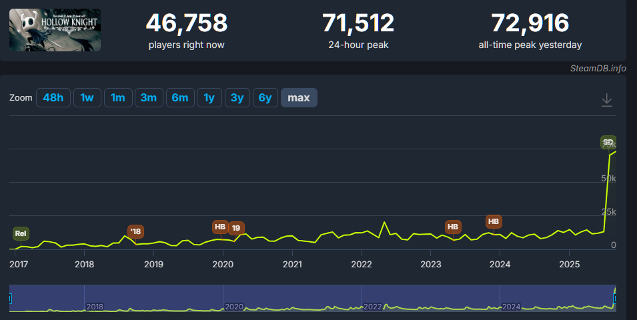Click the '24-hour peak' caption

[x=358, y=45]
